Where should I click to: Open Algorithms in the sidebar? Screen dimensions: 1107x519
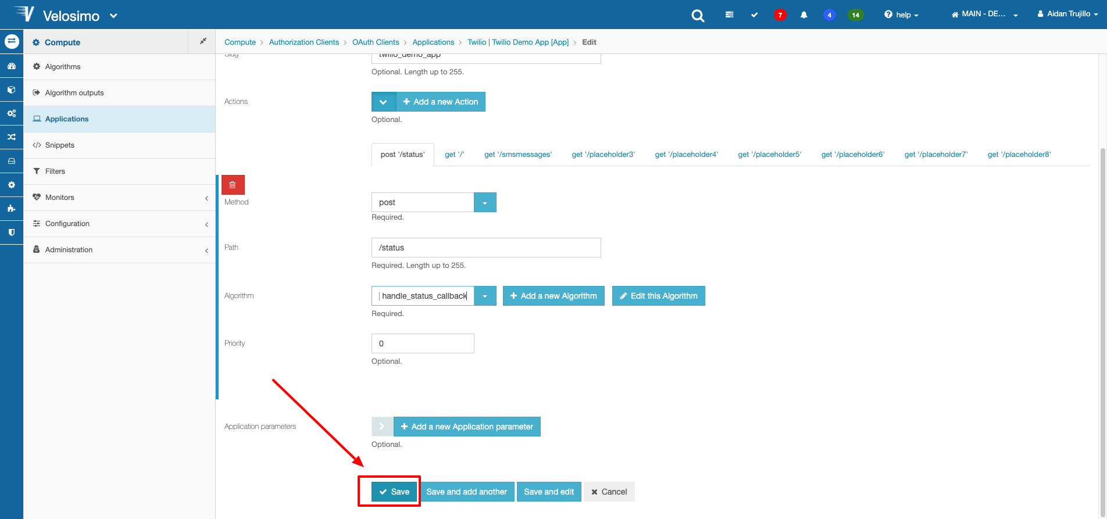pos(119,67)
